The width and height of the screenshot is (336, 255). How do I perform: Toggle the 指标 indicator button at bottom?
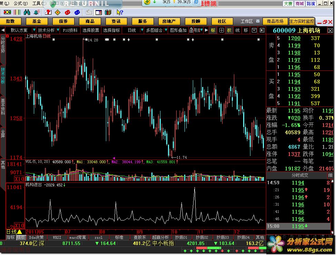tap(10, 237)
